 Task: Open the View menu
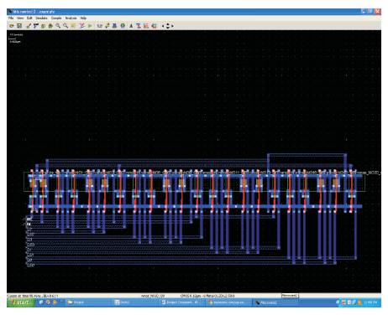click(x=20, y=18)
